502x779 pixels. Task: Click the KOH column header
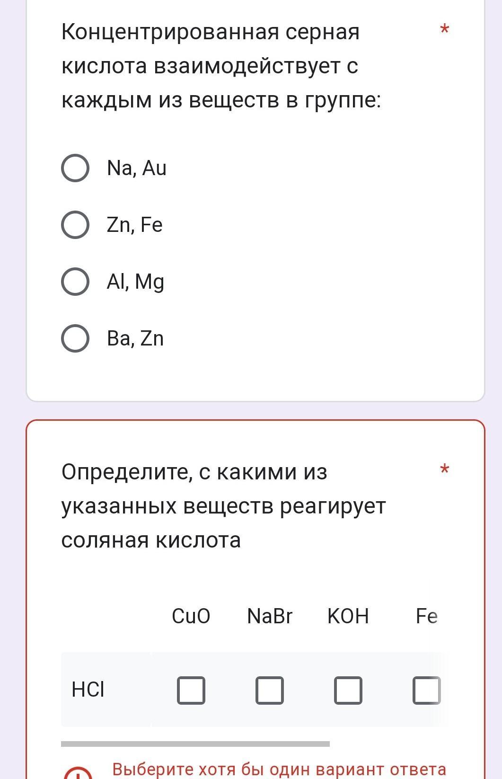pos(348,616)
